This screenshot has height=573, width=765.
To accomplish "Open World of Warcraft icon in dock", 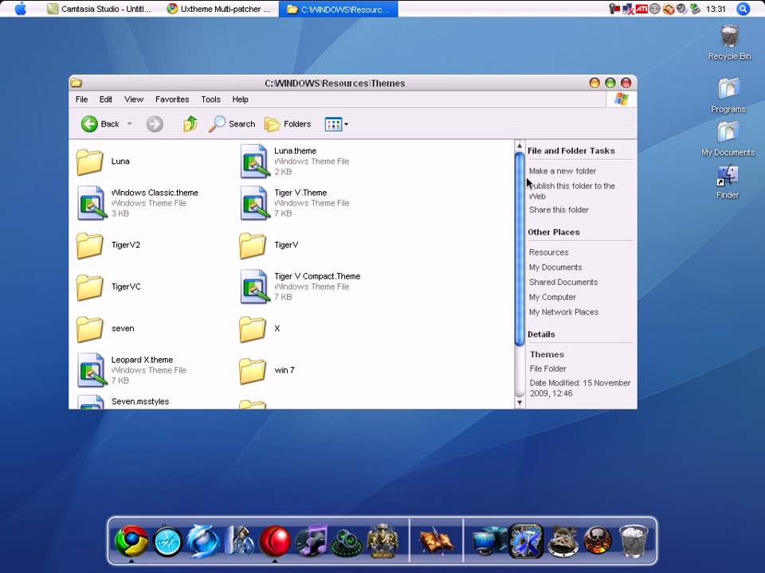I will [383, 541].
